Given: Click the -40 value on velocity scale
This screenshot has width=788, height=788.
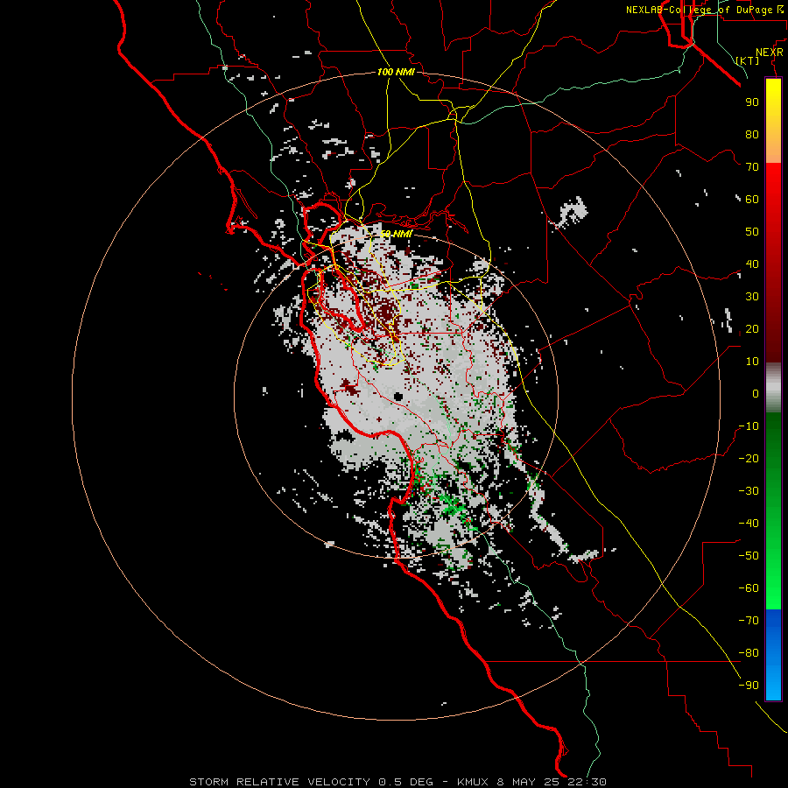Looking at the screenshot, I should (749, 524).
